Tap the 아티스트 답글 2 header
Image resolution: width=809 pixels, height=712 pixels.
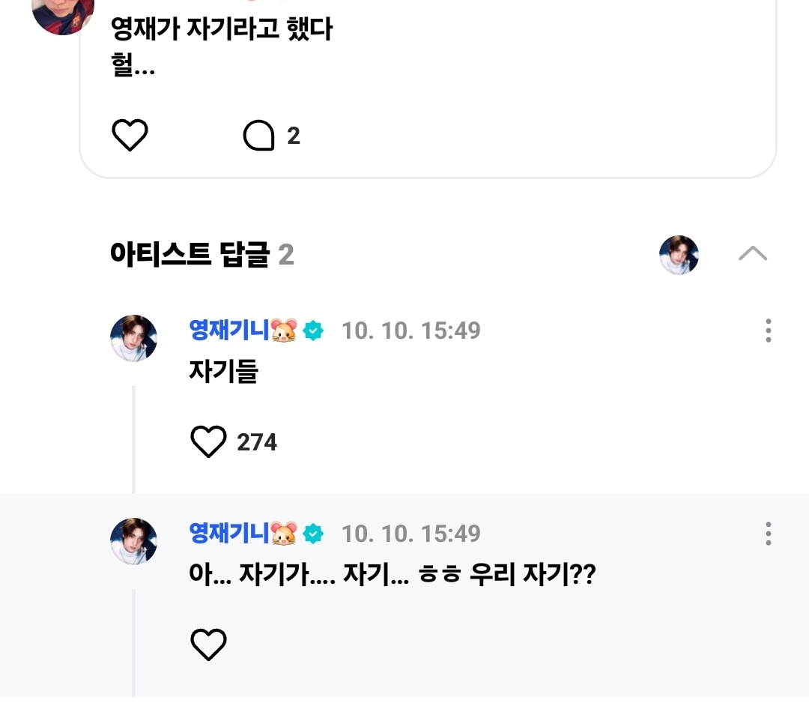pyautogui.click(x=202, y=255)
